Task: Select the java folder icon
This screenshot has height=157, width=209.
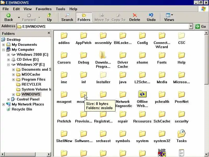Action: (x=123, y=75)
